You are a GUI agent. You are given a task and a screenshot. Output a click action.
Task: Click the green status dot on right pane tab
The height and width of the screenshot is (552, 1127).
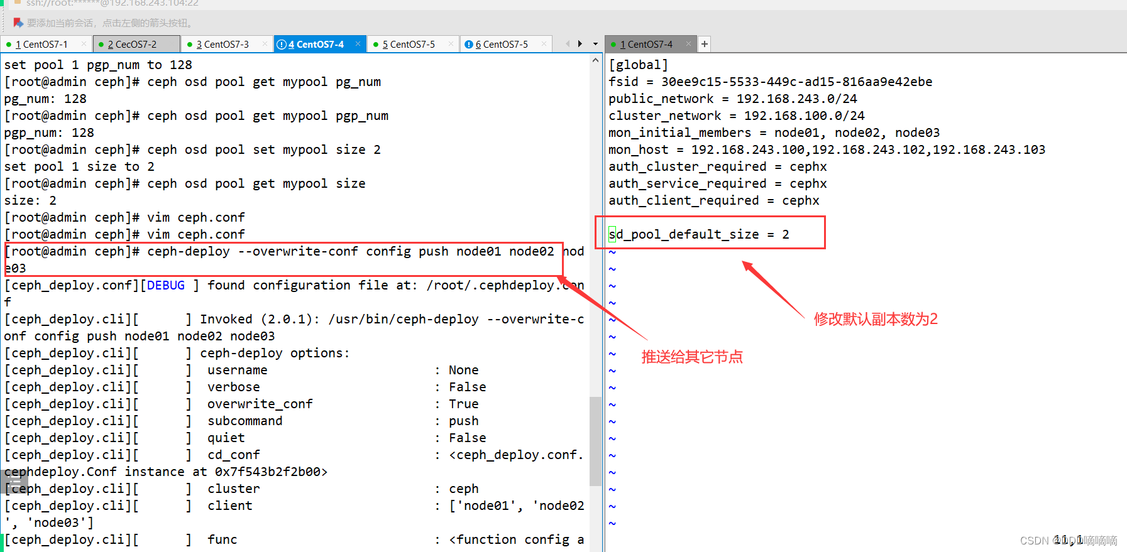pos(613,45)
